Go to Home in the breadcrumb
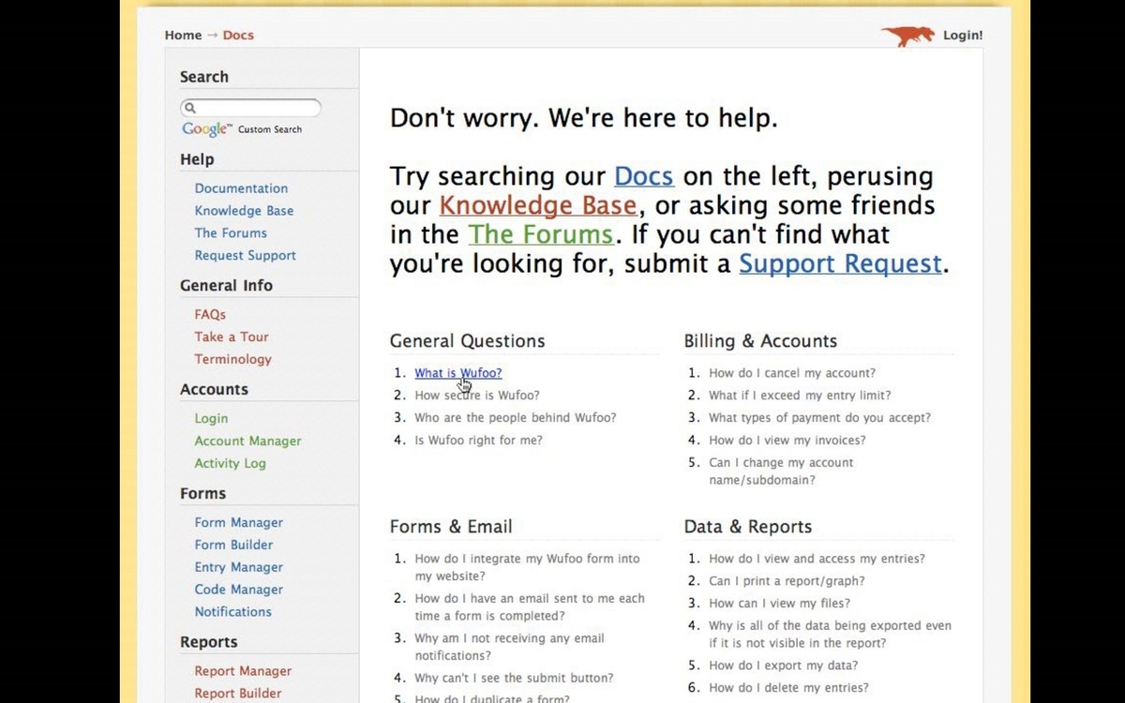Screen dimensions: 1125x703 (183, 36)
